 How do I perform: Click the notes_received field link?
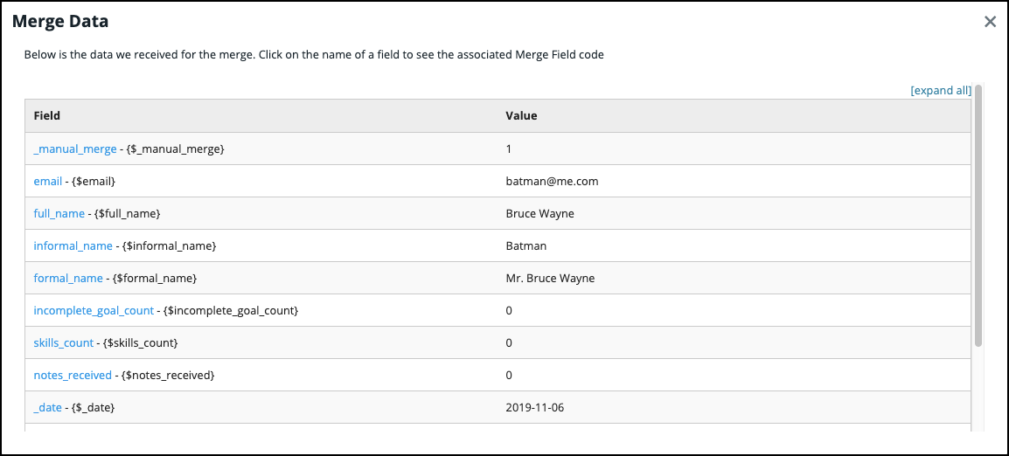[x=73, y=376]
